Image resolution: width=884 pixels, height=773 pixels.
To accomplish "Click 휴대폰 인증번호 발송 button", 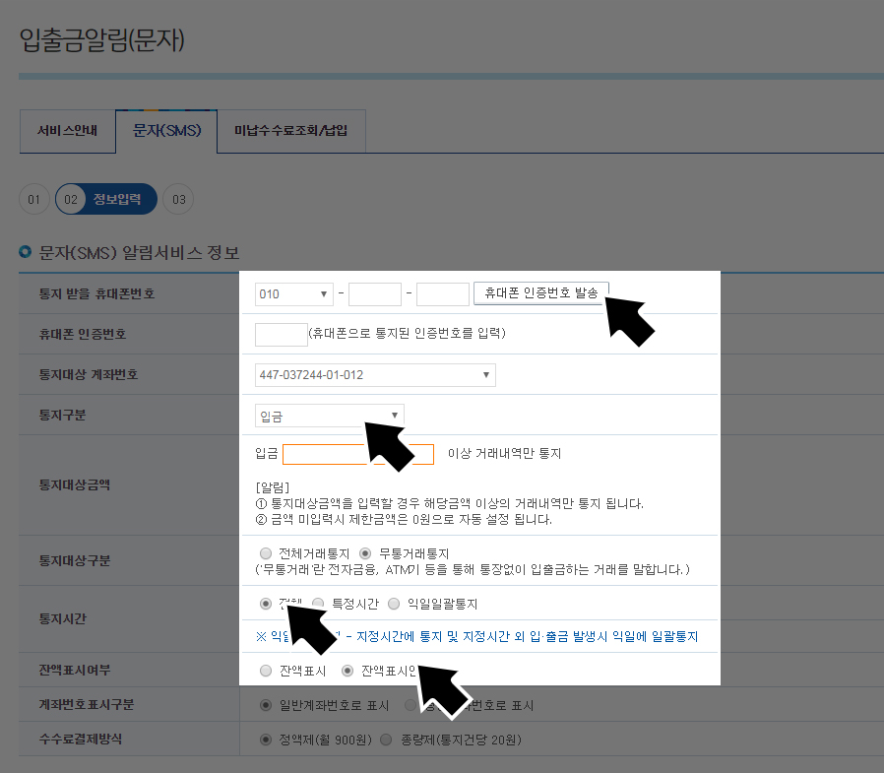I will coord(541,292).
